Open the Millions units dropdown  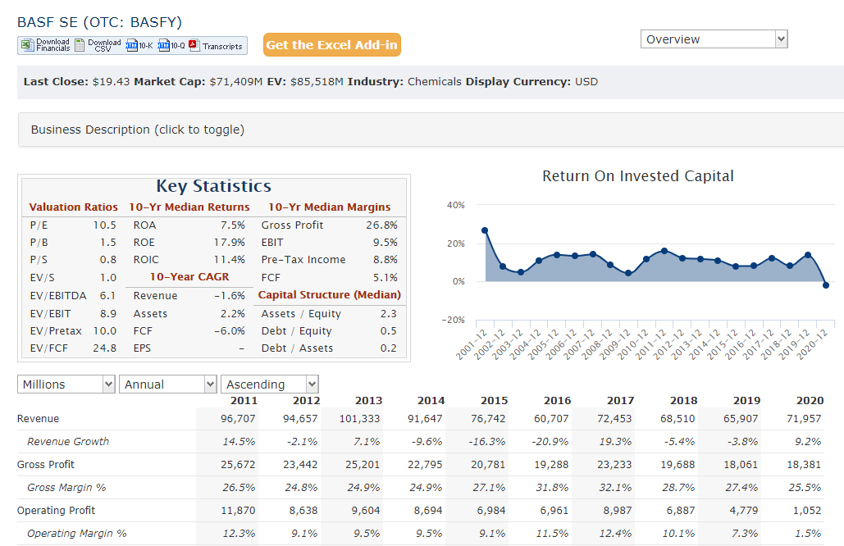pyautogui.click(x=66, y=384)
